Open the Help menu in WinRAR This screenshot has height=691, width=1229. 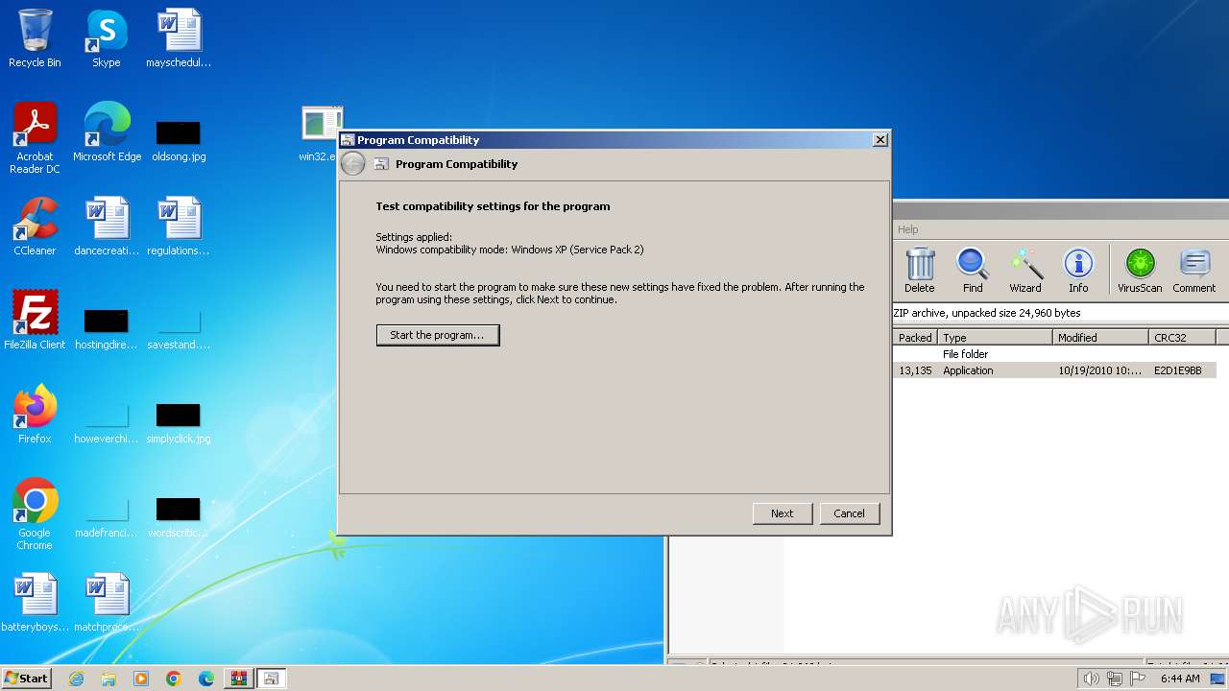908,229
